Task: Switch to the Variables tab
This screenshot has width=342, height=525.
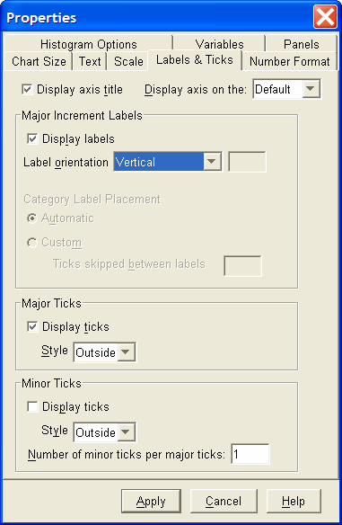Action: 219,44
